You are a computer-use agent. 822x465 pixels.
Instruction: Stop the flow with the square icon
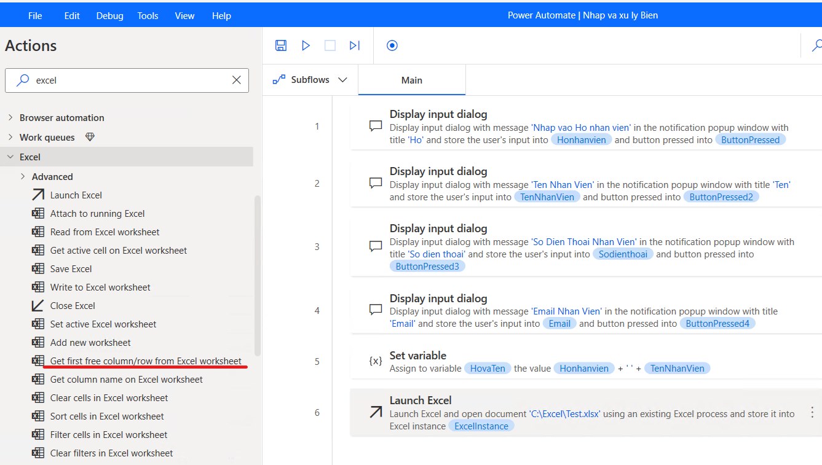click(x=330, y=45)
